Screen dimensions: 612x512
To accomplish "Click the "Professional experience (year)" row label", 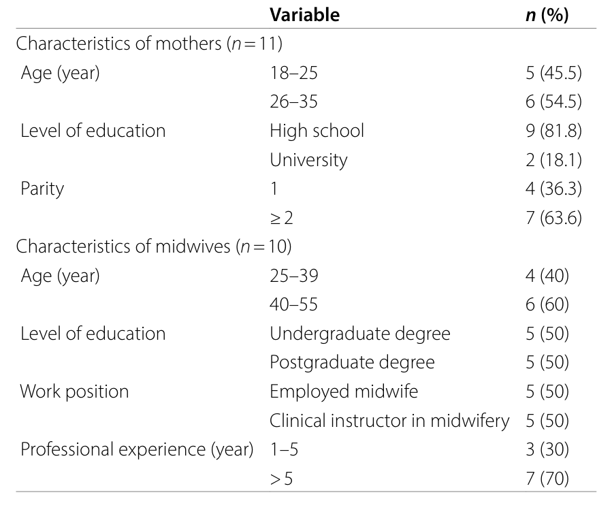I will point(136,449).
